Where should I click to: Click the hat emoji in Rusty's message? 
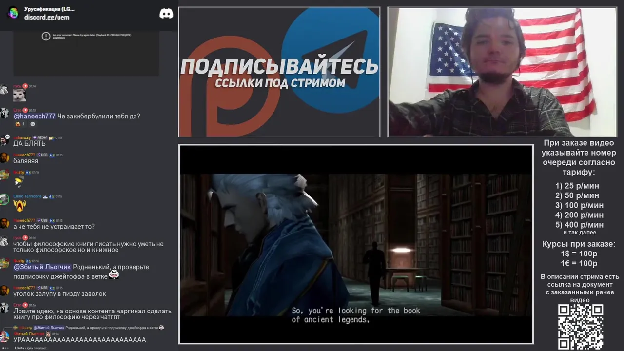tap(19, 182)
